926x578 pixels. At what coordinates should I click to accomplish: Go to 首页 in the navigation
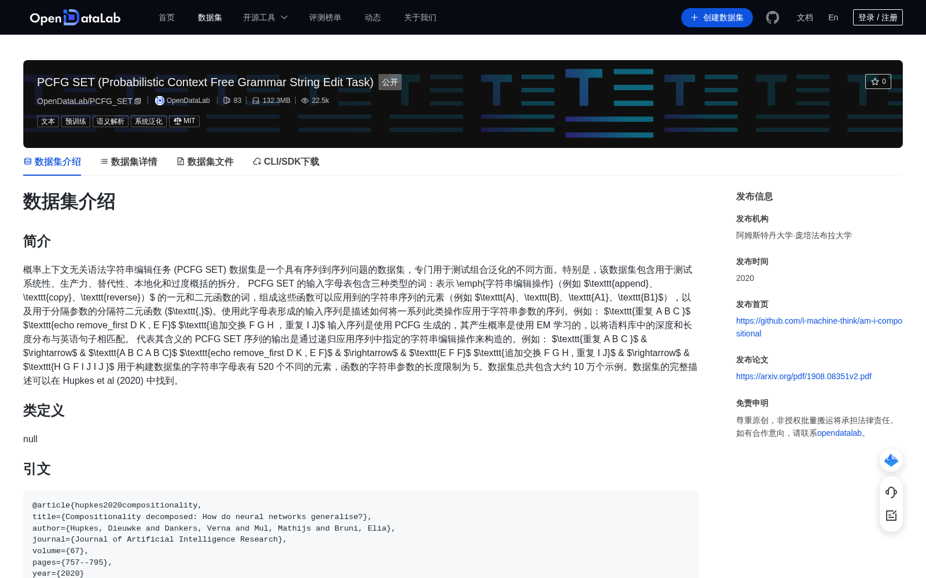(x=167, y=17)
